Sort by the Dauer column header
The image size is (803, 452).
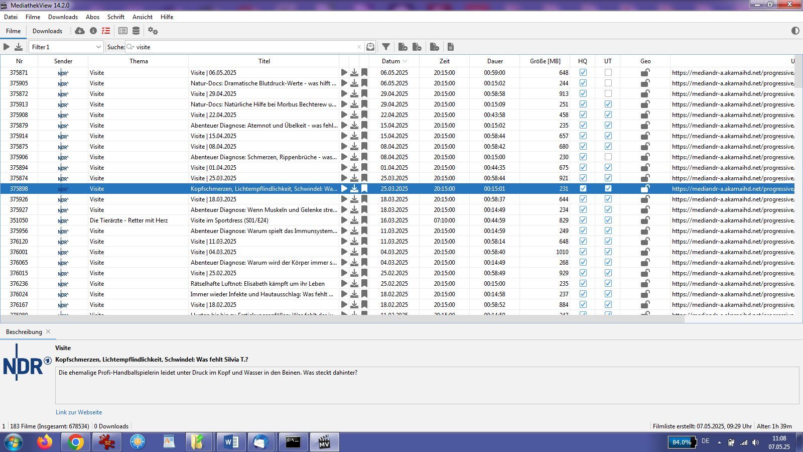coord(495,61)
